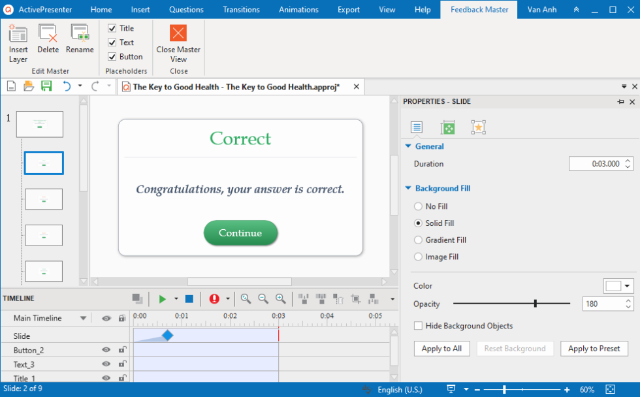Viewport: 640px width, 397px height.
Task: Collapse the Background Fill section
Action: coord(408,188)
